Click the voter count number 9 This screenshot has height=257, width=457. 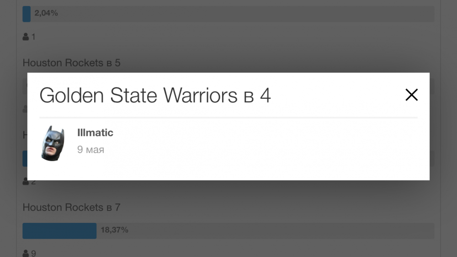pyautogui.click(x=33, y=253)
